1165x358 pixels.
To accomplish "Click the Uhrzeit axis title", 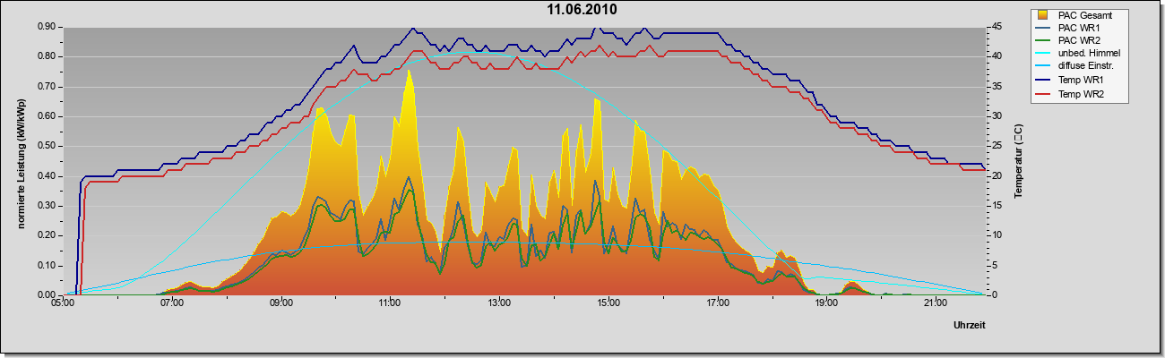I will click(969, 326).
